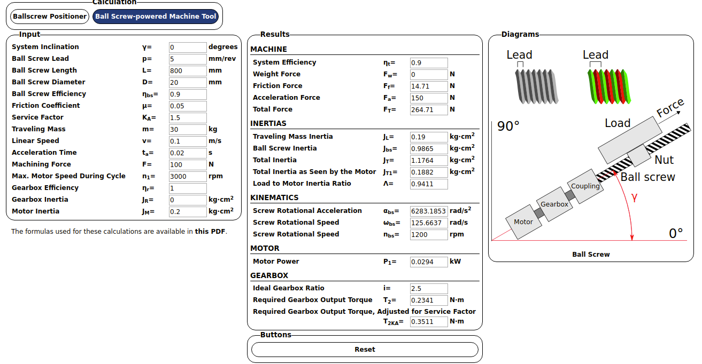This screenshot has width=702, height=364.
Task: Select the Ball Screw Inertia result
Action: (429, 149)
